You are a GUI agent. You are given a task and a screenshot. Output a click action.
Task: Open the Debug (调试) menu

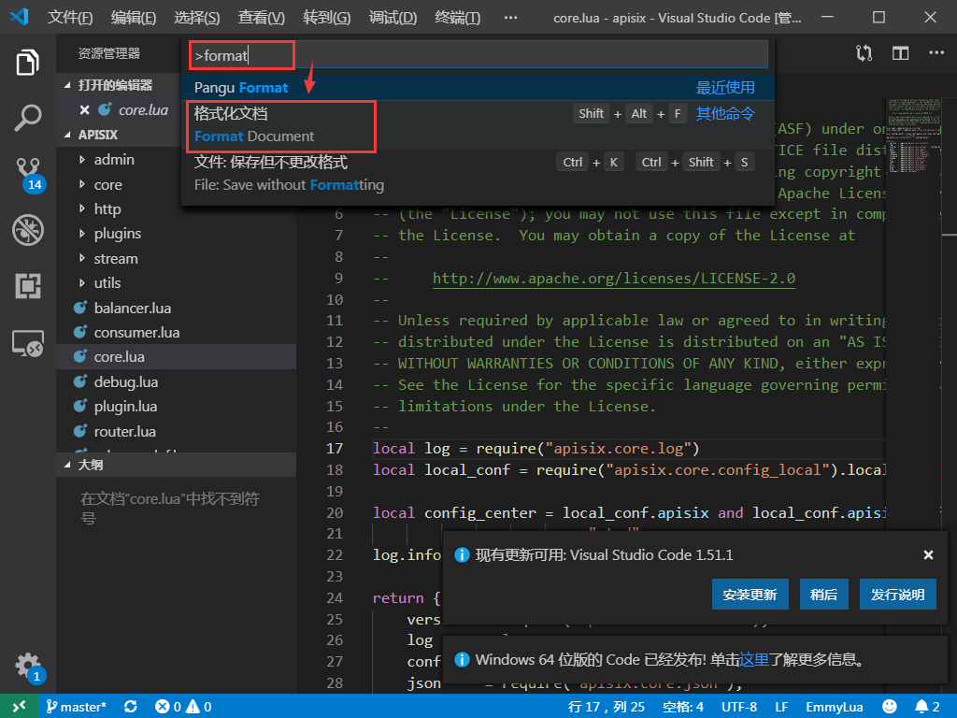tap(393, 17)
